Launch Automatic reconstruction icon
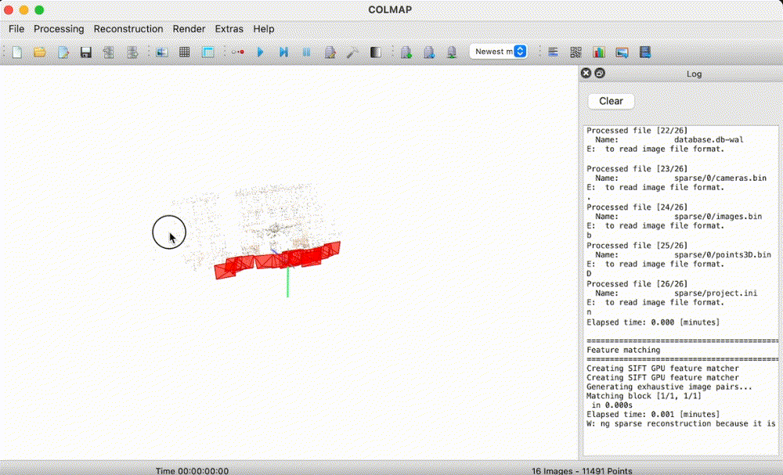This screenshot has width=783, height=475. tap(238, 52)
